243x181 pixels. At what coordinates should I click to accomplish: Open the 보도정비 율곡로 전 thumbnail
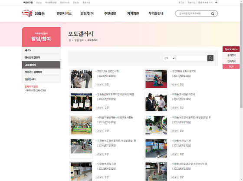[81, 148]
